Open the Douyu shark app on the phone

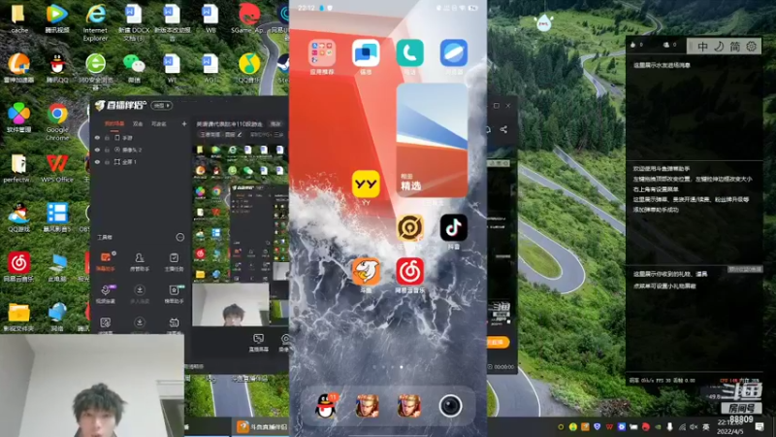click(x=366, y=271)
